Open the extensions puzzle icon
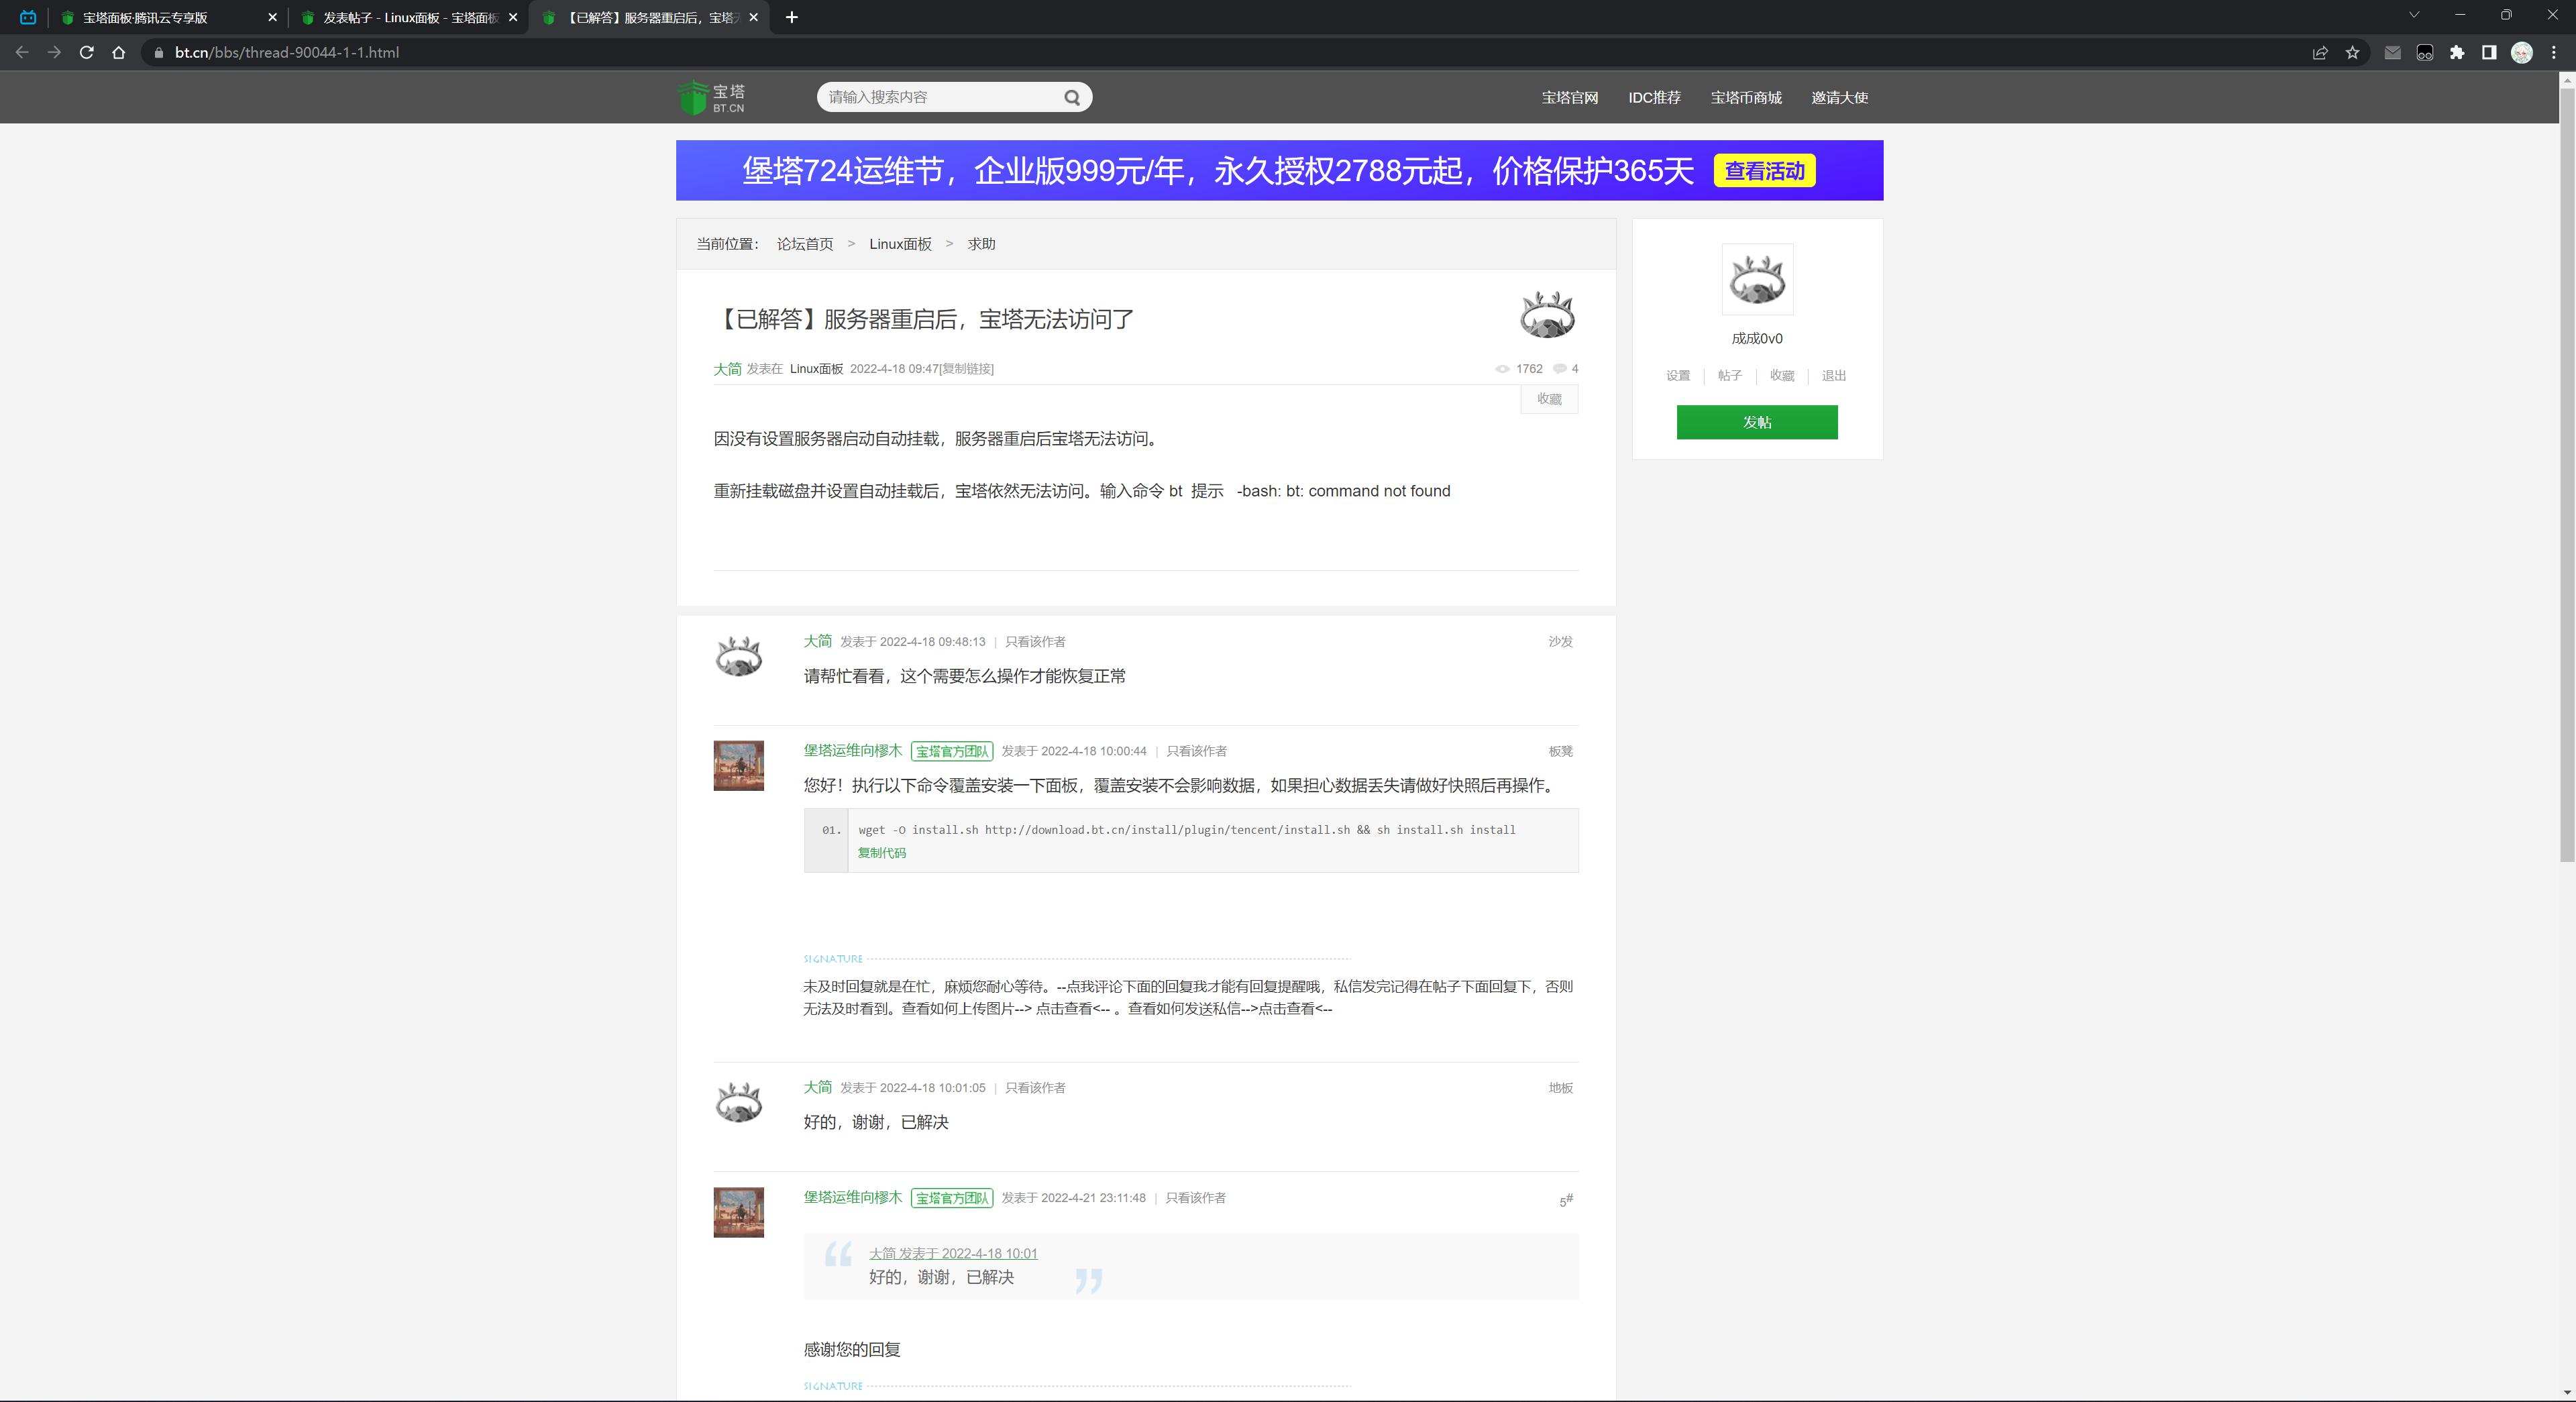The image size is (2576, 1402). (2457, 52)
